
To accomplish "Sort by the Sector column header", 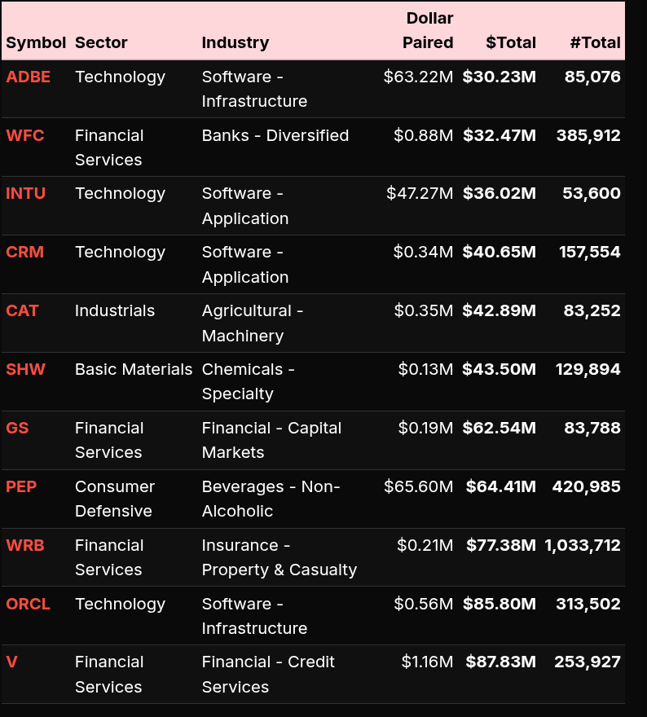I will pyautogui.click(x=101, y=43).
